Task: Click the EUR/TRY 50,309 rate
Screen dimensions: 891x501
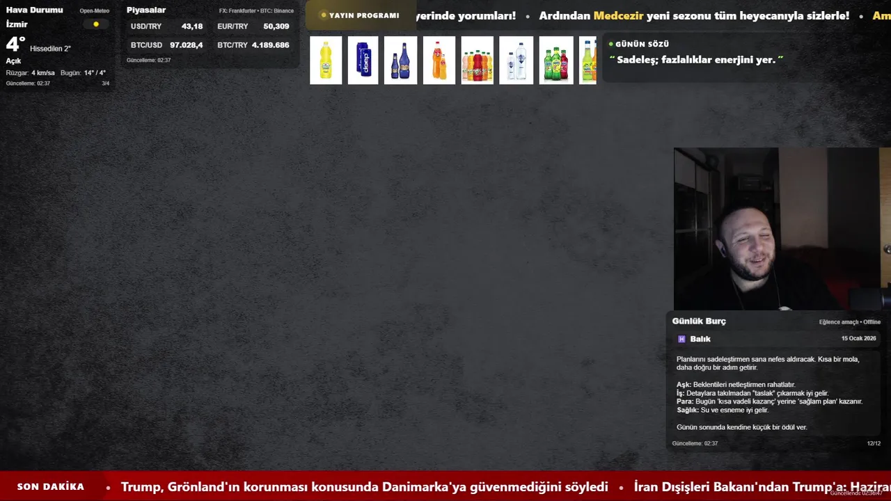Action: [253, 26]
